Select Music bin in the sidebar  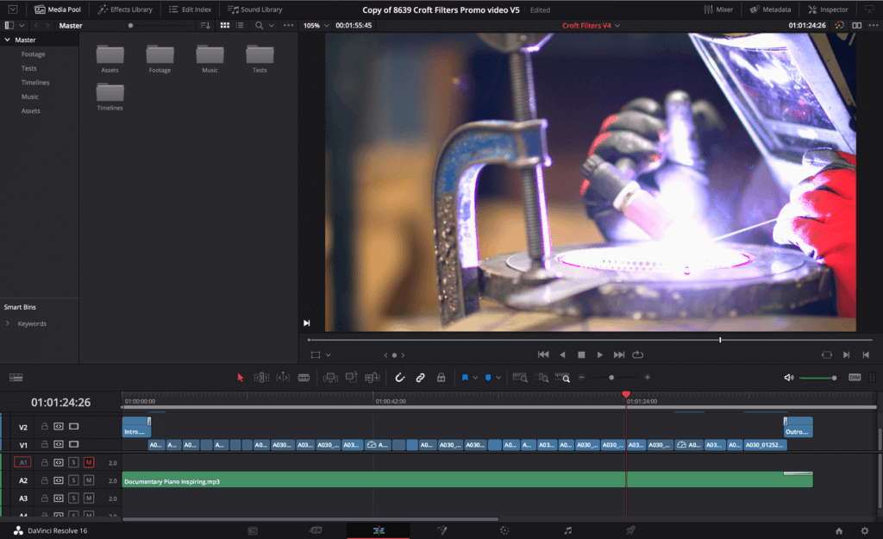click(30, 97)
